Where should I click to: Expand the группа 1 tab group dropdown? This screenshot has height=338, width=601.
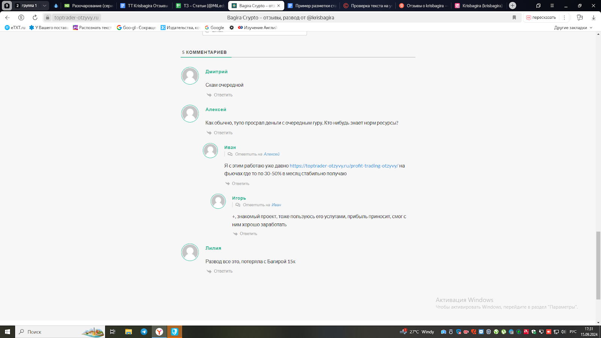click(x=44, y=6)
